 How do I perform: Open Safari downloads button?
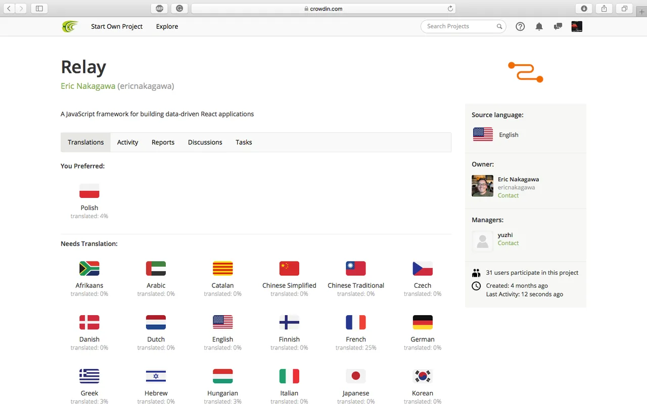(584, 8)
